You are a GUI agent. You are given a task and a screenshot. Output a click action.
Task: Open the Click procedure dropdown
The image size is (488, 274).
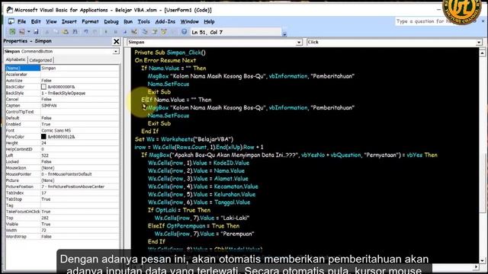point(479,43)
